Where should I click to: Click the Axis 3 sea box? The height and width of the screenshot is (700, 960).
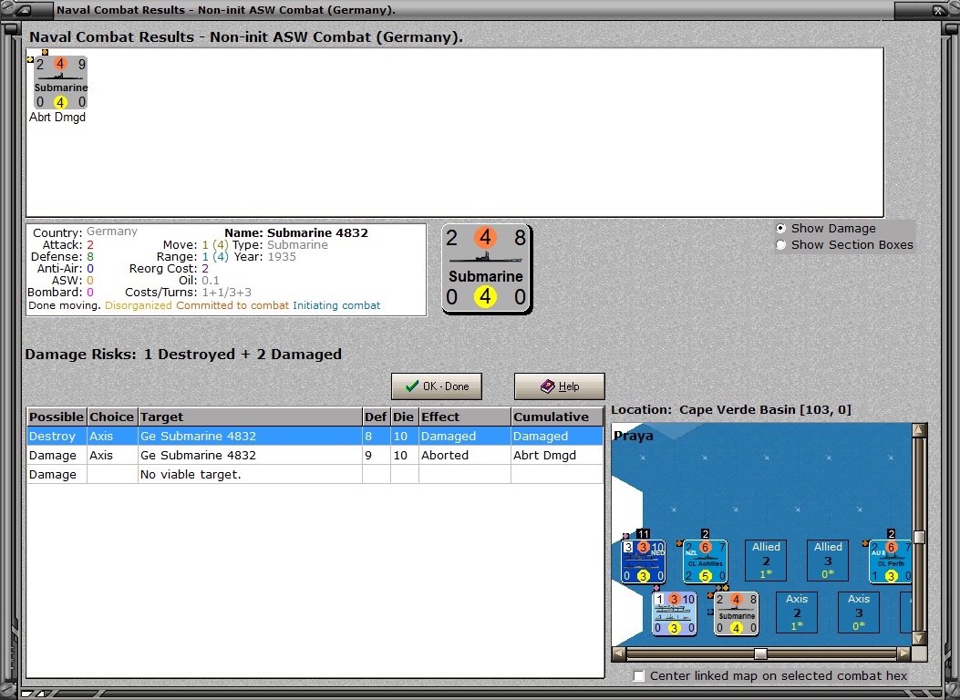click(859, 612)
